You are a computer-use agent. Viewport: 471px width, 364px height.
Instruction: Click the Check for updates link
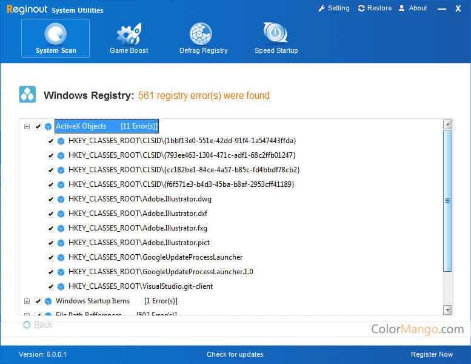[x=235, y=354]
